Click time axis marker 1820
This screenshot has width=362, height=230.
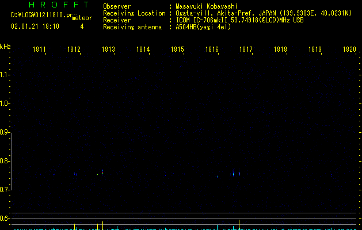(x=349, y=49)
